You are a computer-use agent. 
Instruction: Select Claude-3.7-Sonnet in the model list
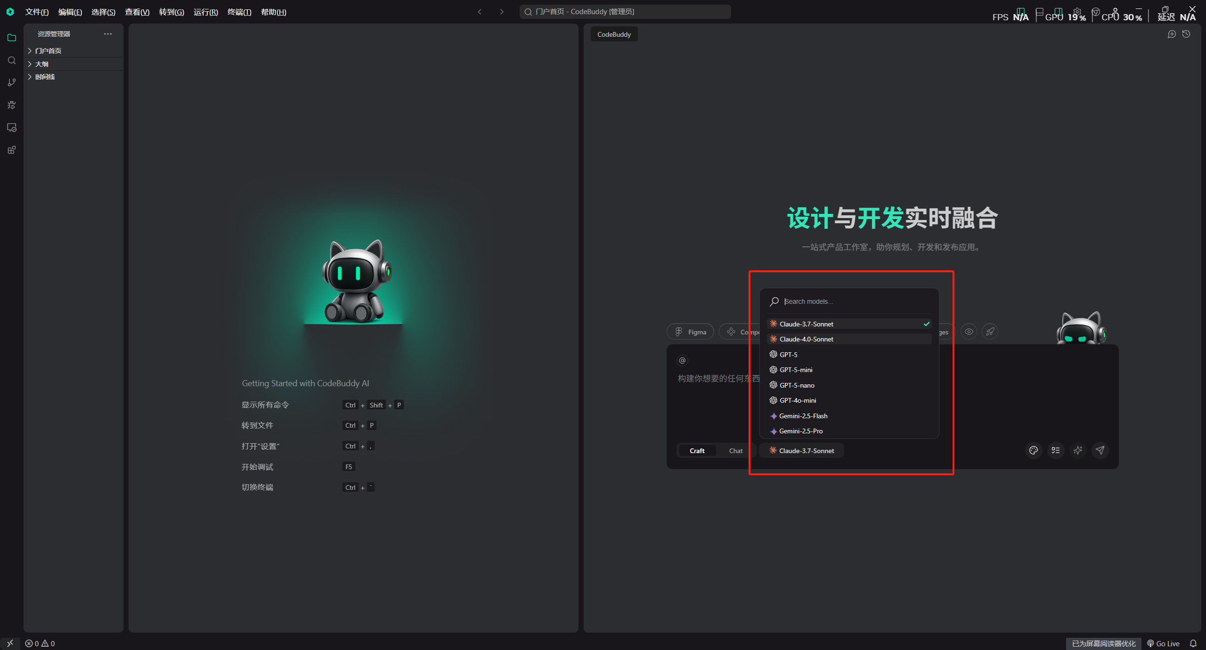pos(849,324)
